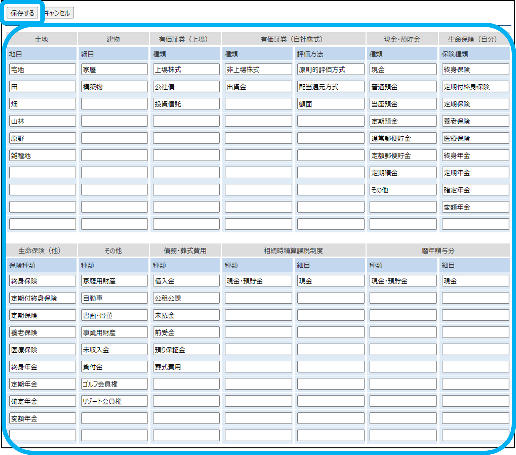
Task: Select the 葬式費用 input field
Action: pos(186,367)
